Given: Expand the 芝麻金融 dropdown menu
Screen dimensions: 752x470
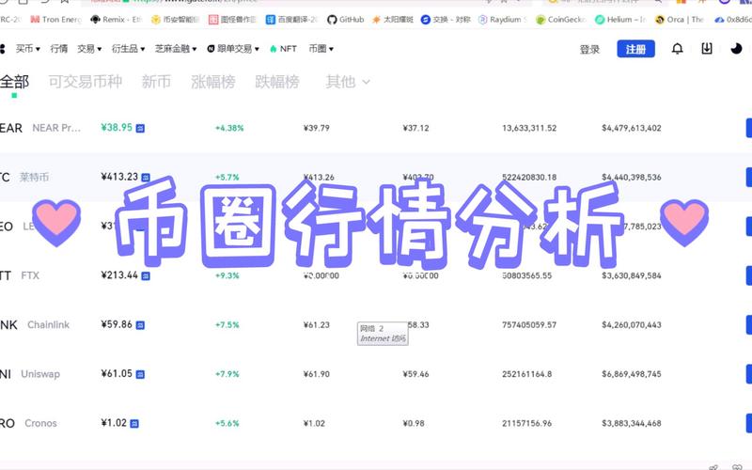Looking at the screenshot, I should 176,49.
